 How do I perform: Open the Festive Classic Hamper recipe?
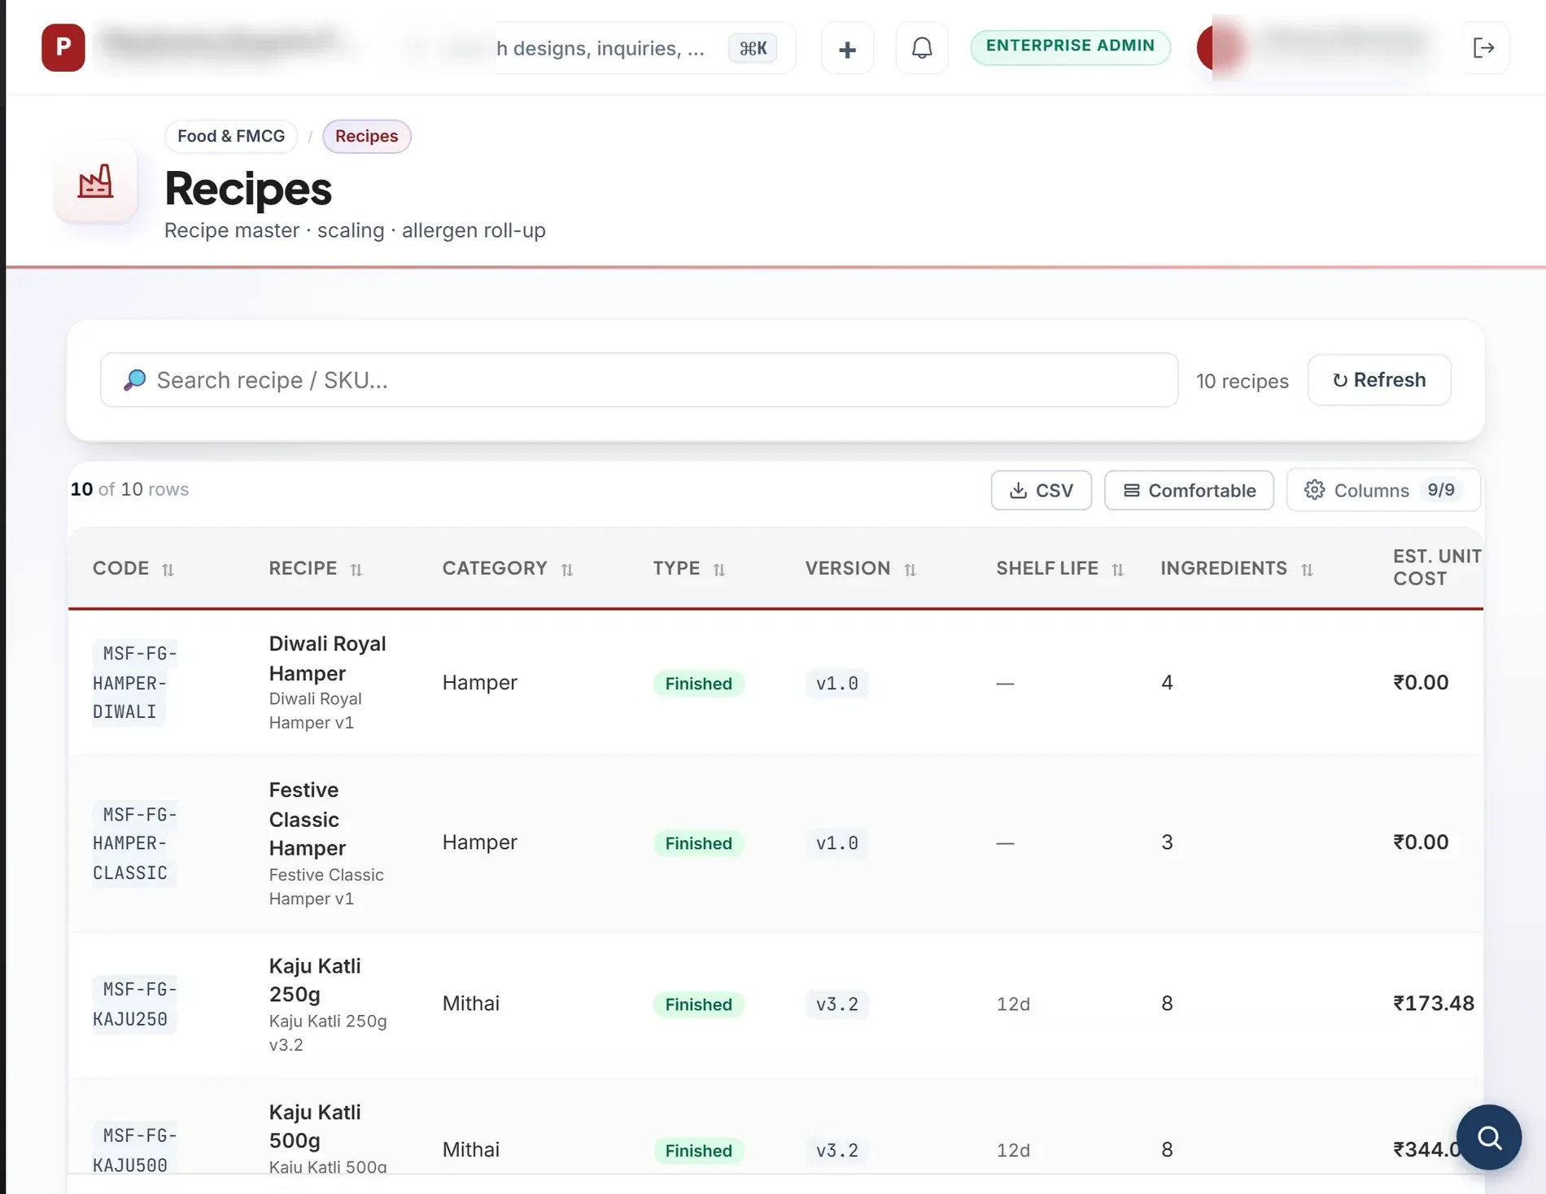click(x=308, y=819)
